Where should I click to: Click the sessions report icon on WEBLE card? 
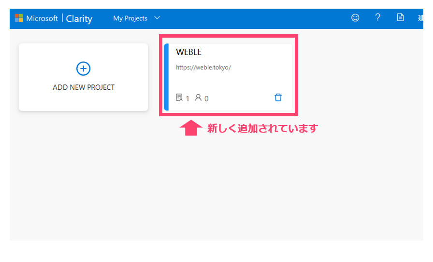(179, 97)
